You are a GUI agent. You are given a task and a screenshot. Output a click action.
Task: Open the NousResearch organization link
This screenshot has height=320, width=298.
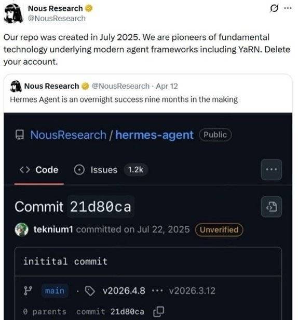69,135
